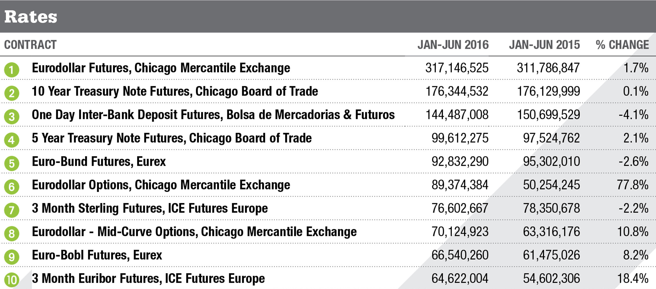Click the 77.8% change value
This screenshot has width=656, height=289.
coord(633,185)
